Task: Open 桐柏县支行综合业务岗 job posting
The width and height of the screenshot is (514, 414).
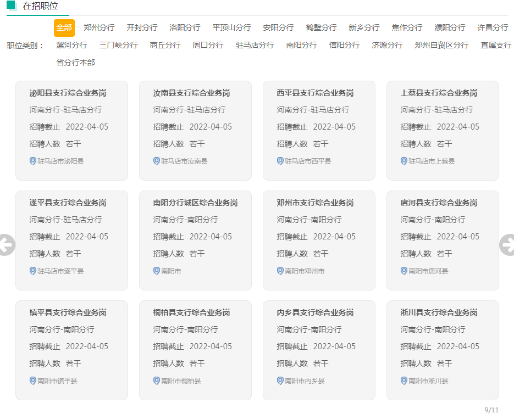Action: (x=191, y=312)
